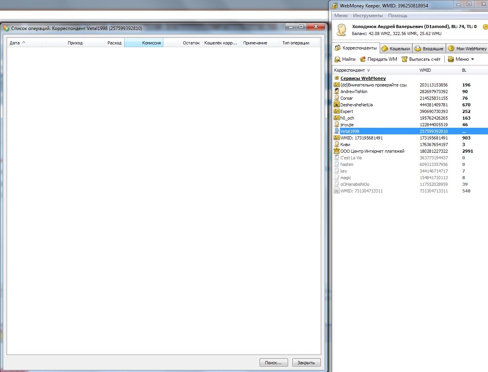Click the bank icon for ООО Центр Интернет платежей
488x372 pixels.
337,151
